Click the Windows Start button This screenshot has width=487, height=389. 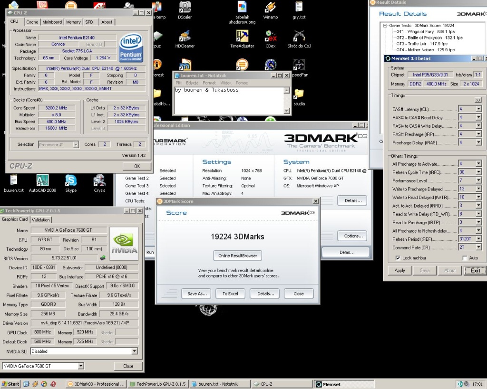[10, 384]
